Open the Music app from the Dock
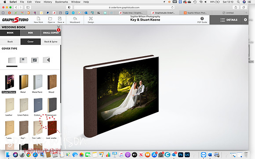 (x=121, y=155)
